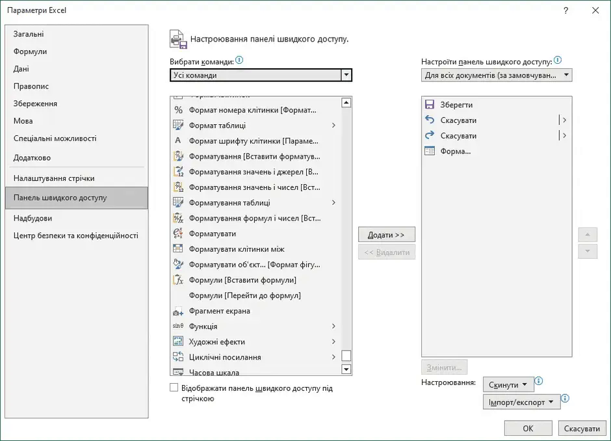Click the sinθ icon for Функція
This screenshot has height=441, width=611.
(x=178, y=326)
